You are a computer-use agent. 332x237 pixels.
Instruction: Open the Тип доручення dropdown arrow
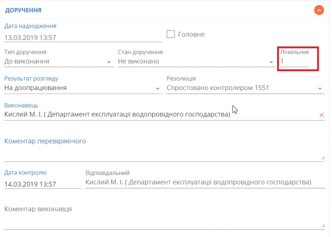point(109,62)
